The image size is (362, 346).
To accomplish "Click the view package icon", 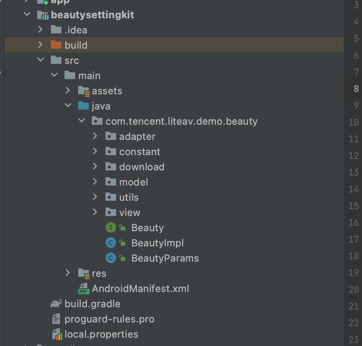I will click(110, 212).
